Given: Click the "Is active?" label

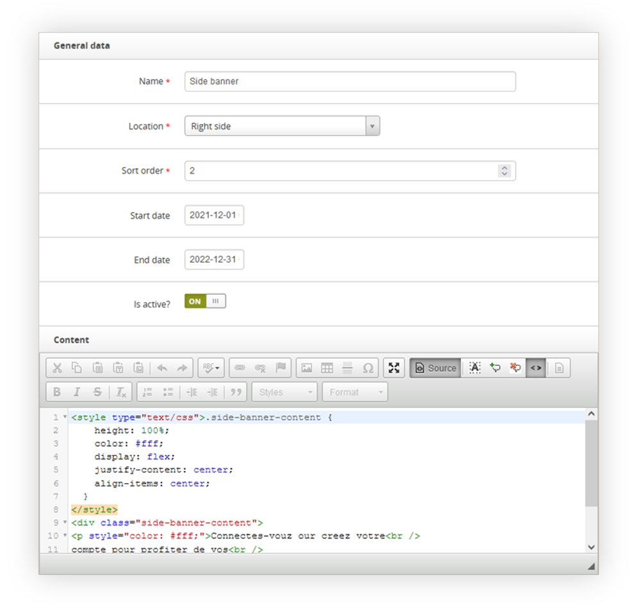Looking at the screenshot, I should [152, 304].
